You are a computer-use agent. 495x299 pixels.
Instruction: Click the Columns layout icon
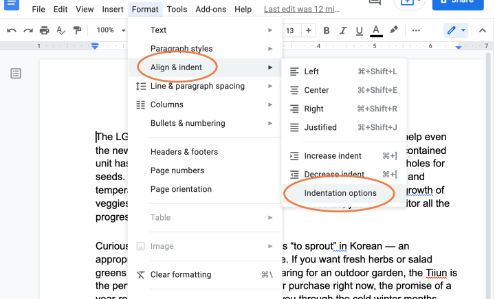point(141,105)
